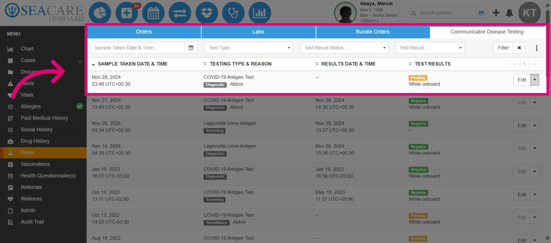Open Past Medical History menu item

[43, 118]
